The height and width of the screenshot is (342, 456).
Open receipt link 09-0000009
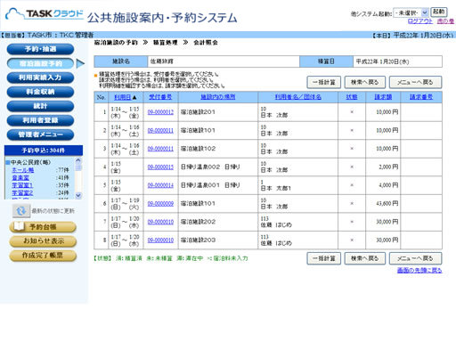(x=160, y=204)
